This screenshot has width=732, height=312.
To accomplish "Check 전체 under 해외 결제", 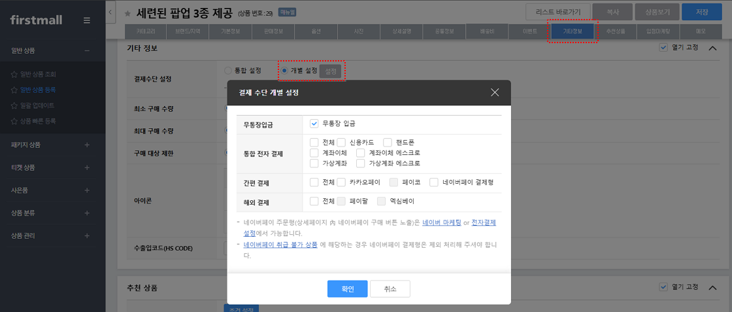I will point(314,201).
